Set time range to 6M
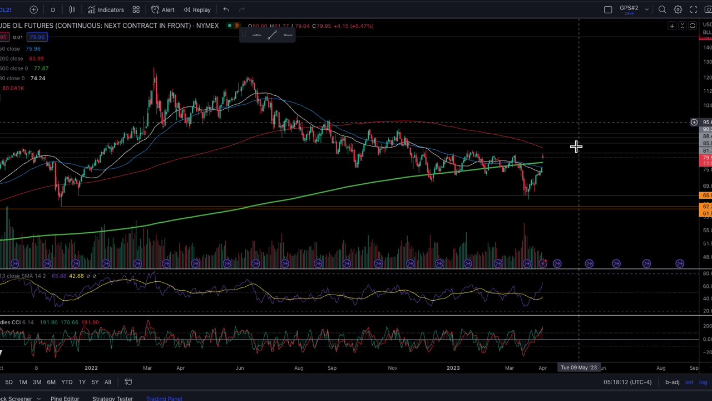 [x=51, y=382]
